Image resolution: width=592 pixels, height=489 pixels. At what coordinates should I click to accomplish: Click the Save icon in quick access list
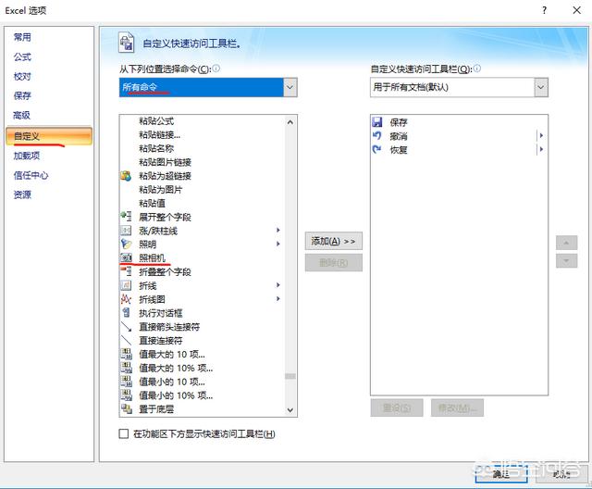pos(376,122)
